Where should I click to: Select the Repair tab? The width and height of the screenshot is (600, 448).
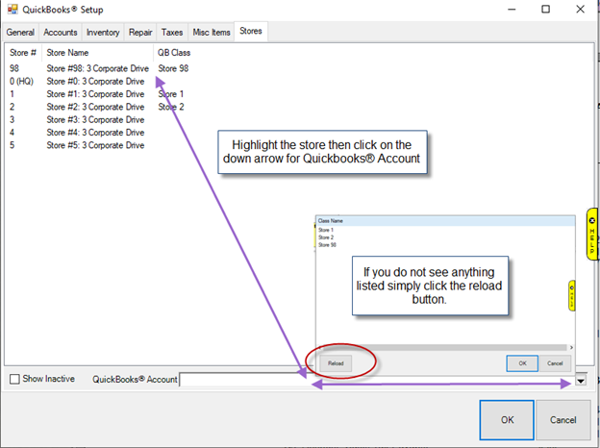click(142, 33)
